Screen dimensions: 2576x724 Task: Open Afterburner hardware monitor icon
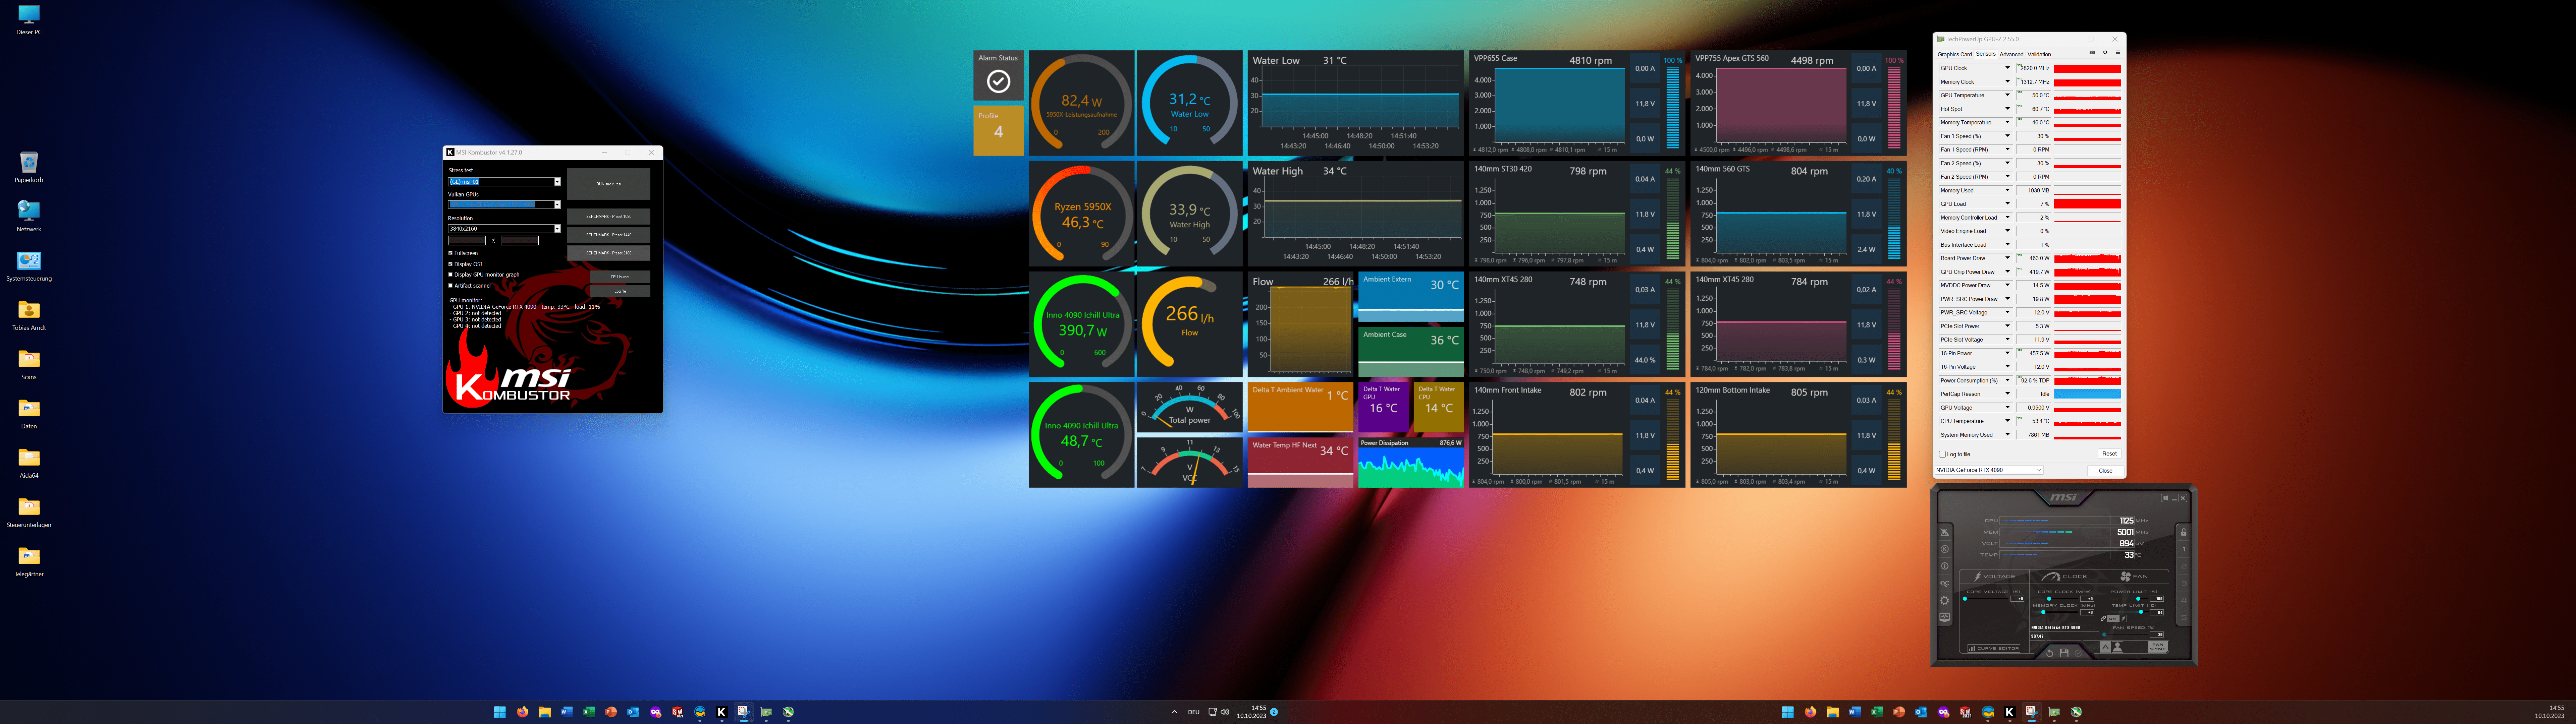click(1945, 618)
